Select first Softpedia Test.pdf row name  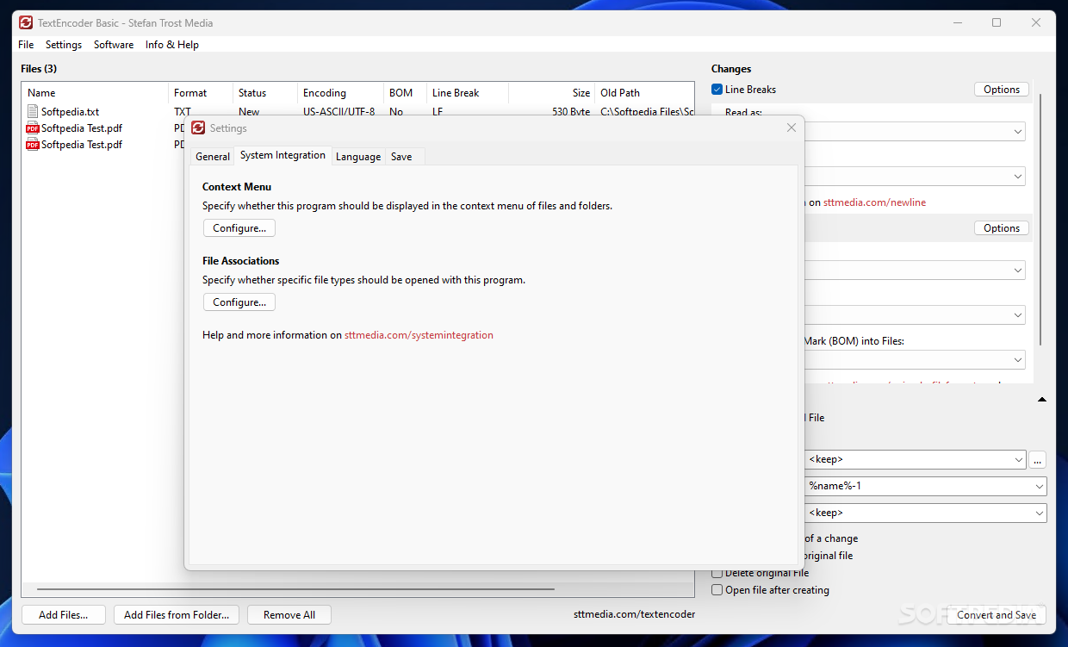click(82, 128)
